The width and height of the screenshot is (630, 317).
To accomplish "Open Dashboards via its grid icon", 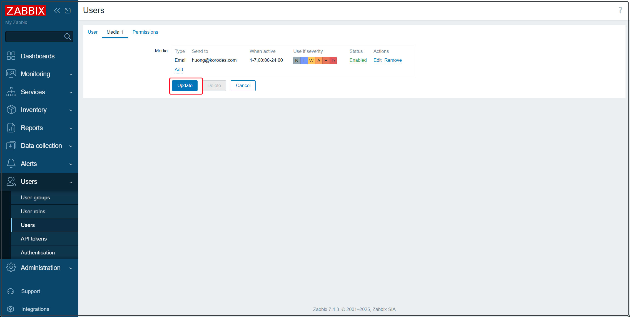I will point(11,56).
